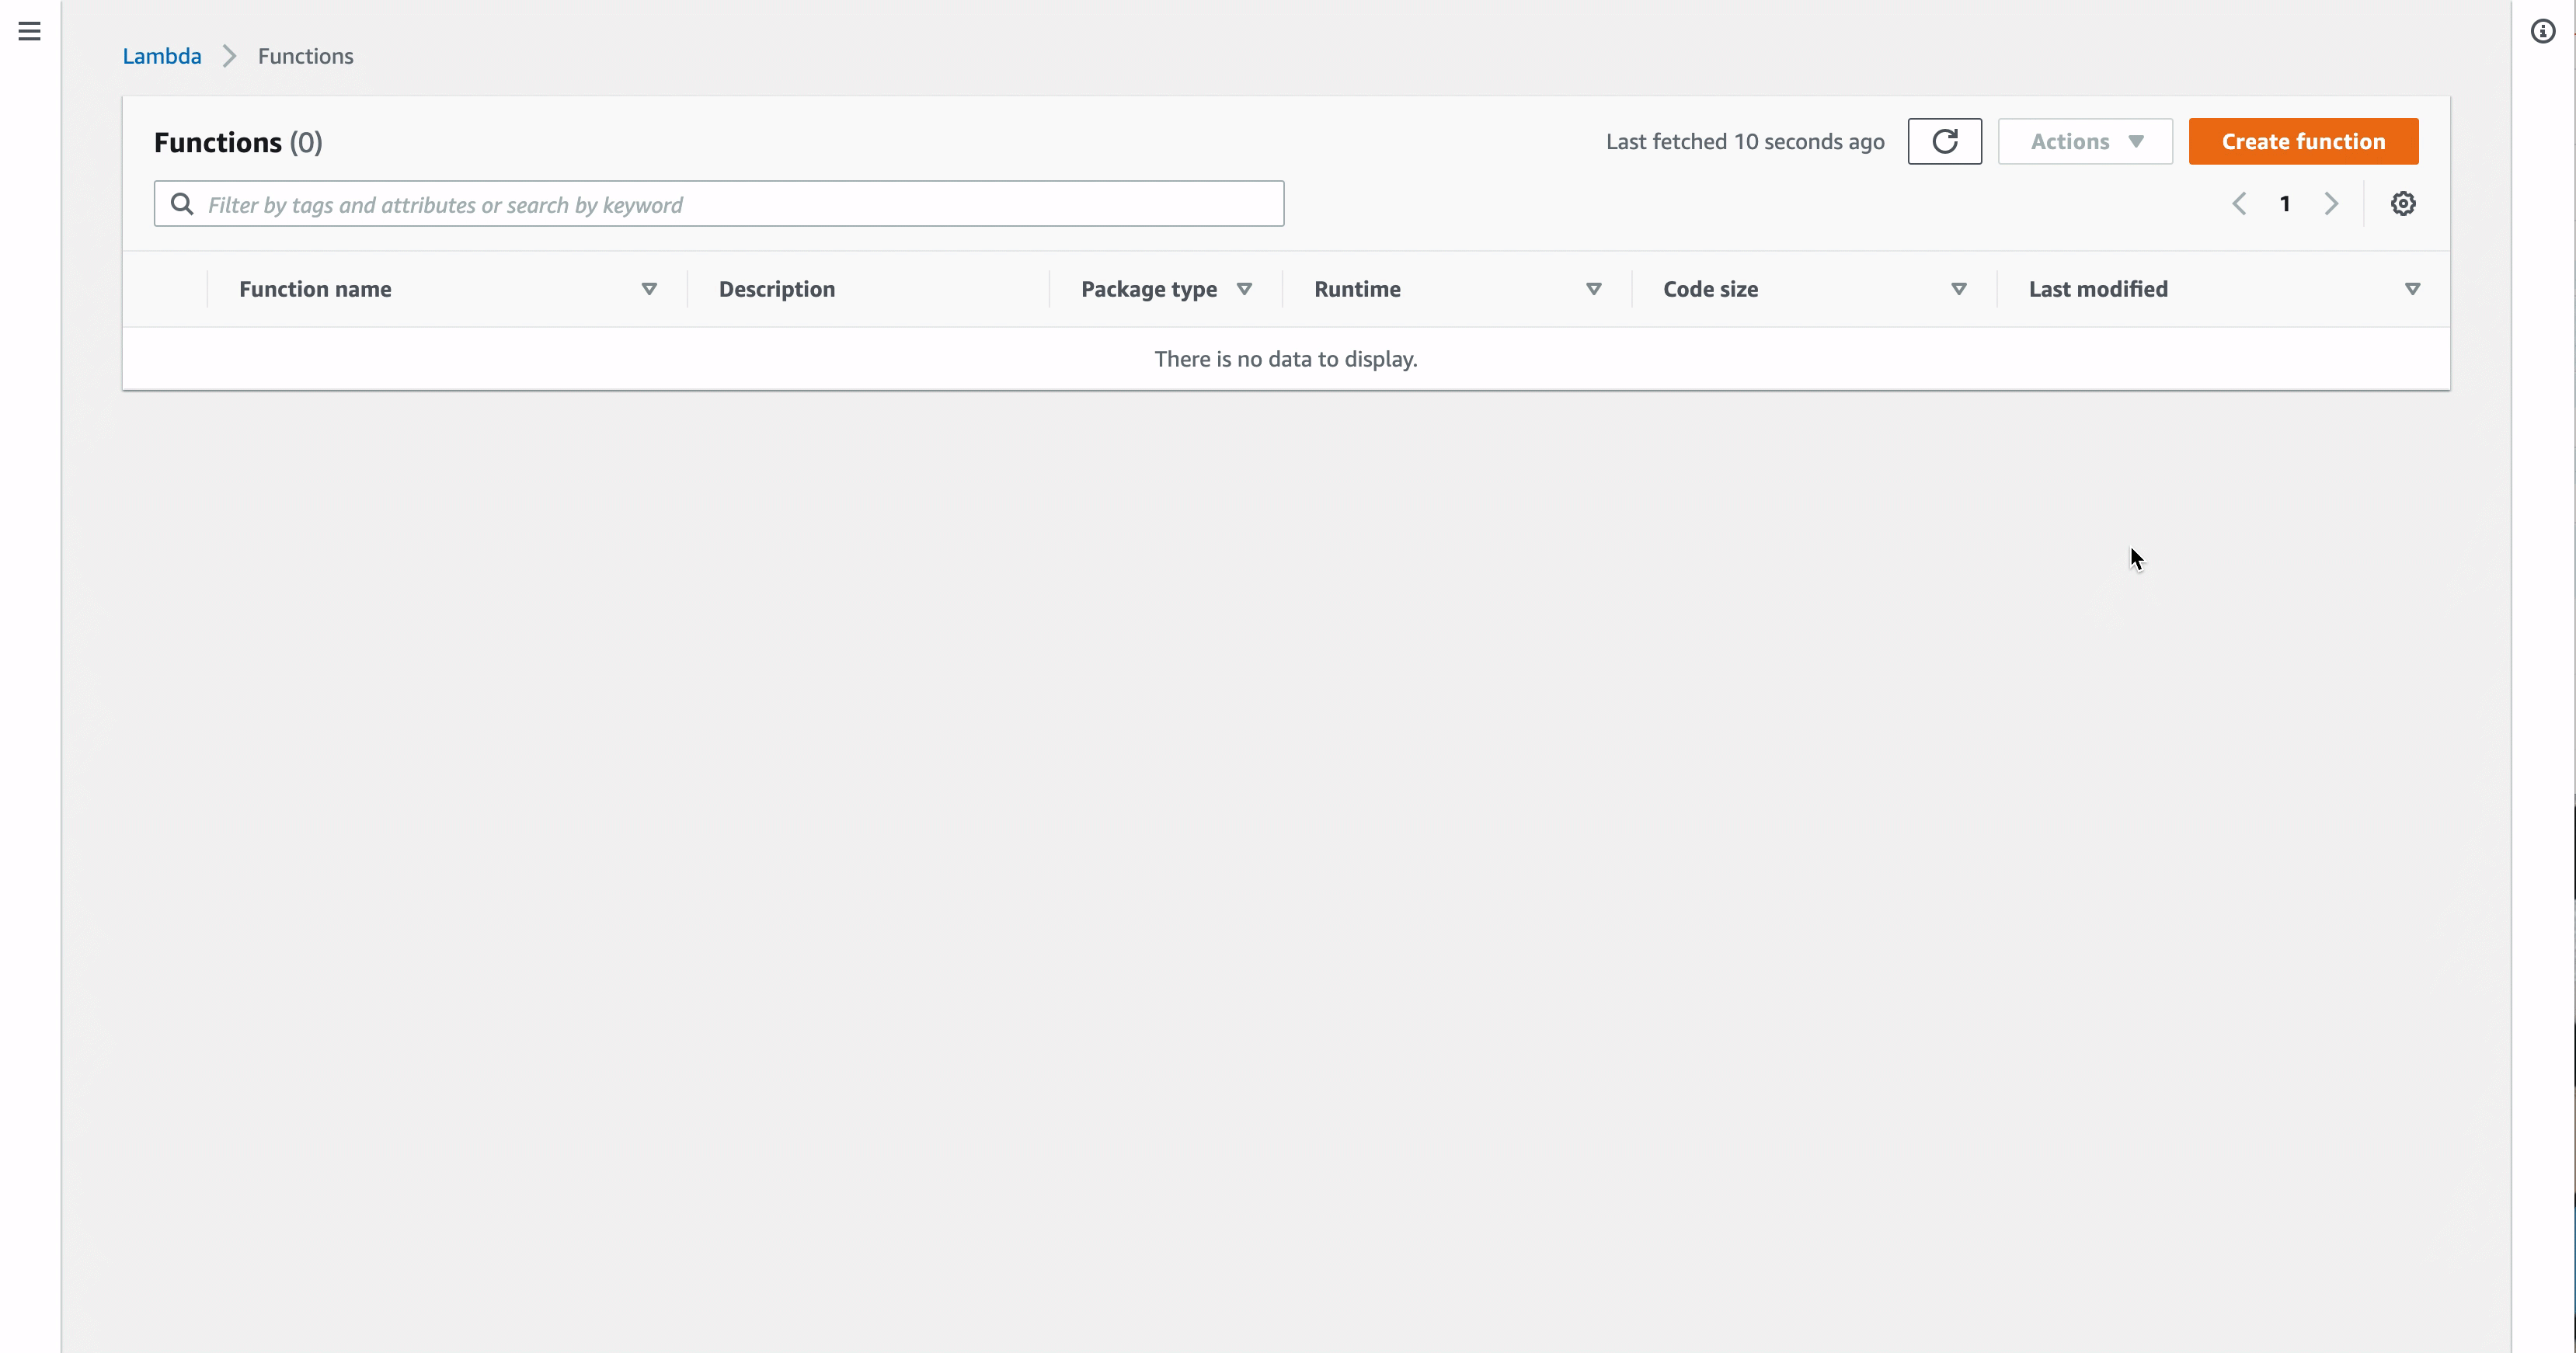This screenshot has width=2576, height=1353.
Task: Expand the Last modified column filter
Action: [2416, 288]
